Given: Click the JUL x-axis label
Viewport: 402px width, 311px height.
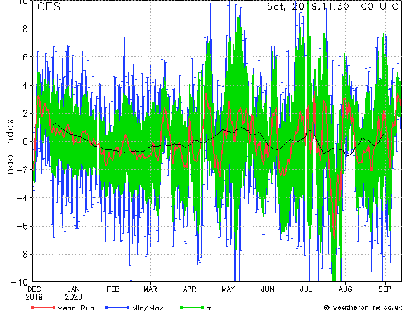Looking at the screenshot, I should (x=306, y=289).
